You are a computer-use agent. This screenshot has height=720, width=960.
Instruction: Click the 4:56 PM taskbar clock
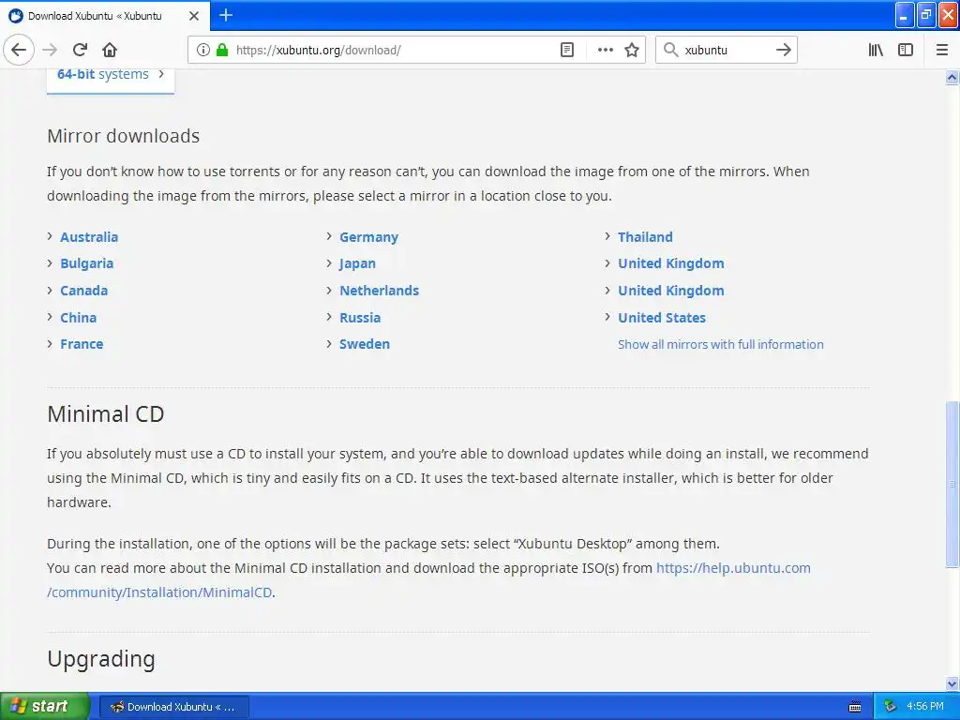click(924, 707)
